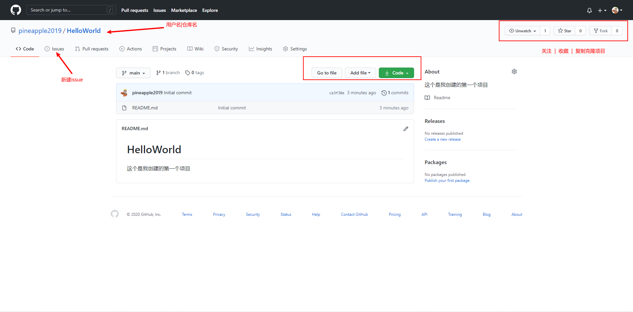Click the Go to file button
Image resolution: width=633 pixels, height=312 pixels.
[327, 73]
